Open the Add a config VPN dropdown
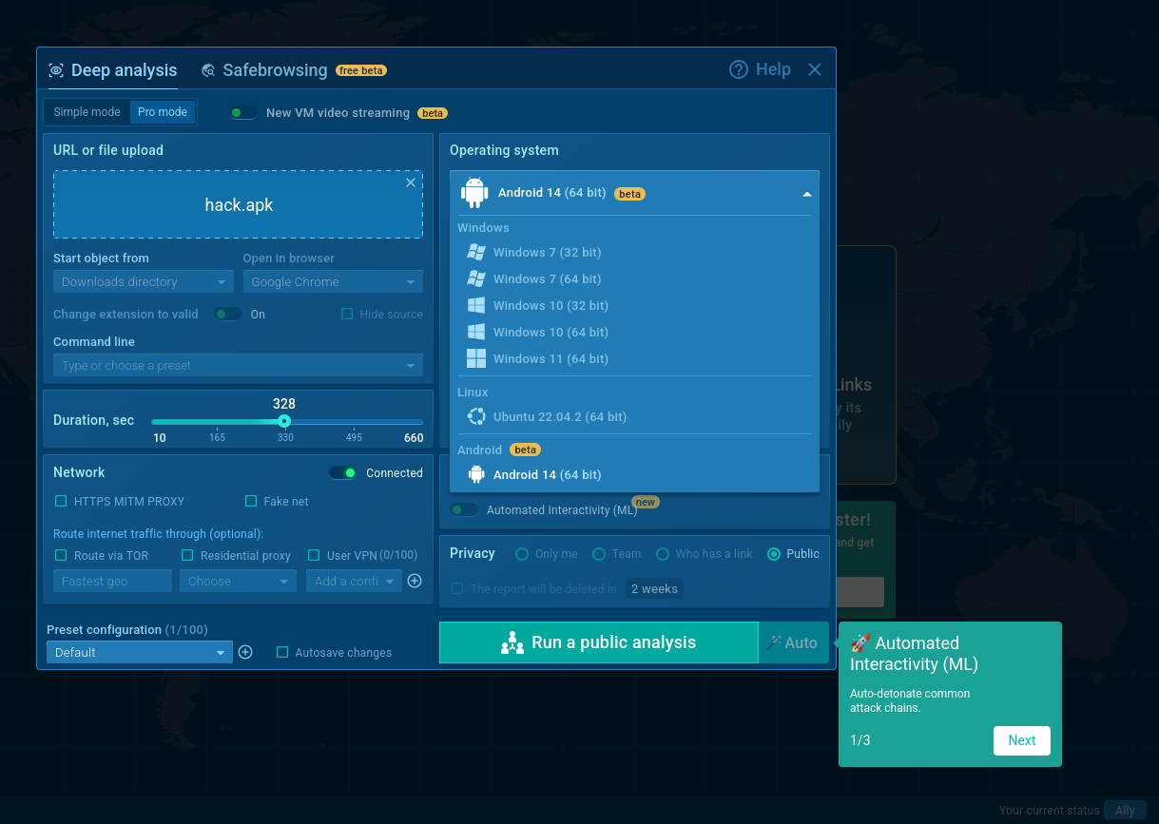Image resolution: width=1159 pixels, height=824 pixels. (x=354, y=581)
